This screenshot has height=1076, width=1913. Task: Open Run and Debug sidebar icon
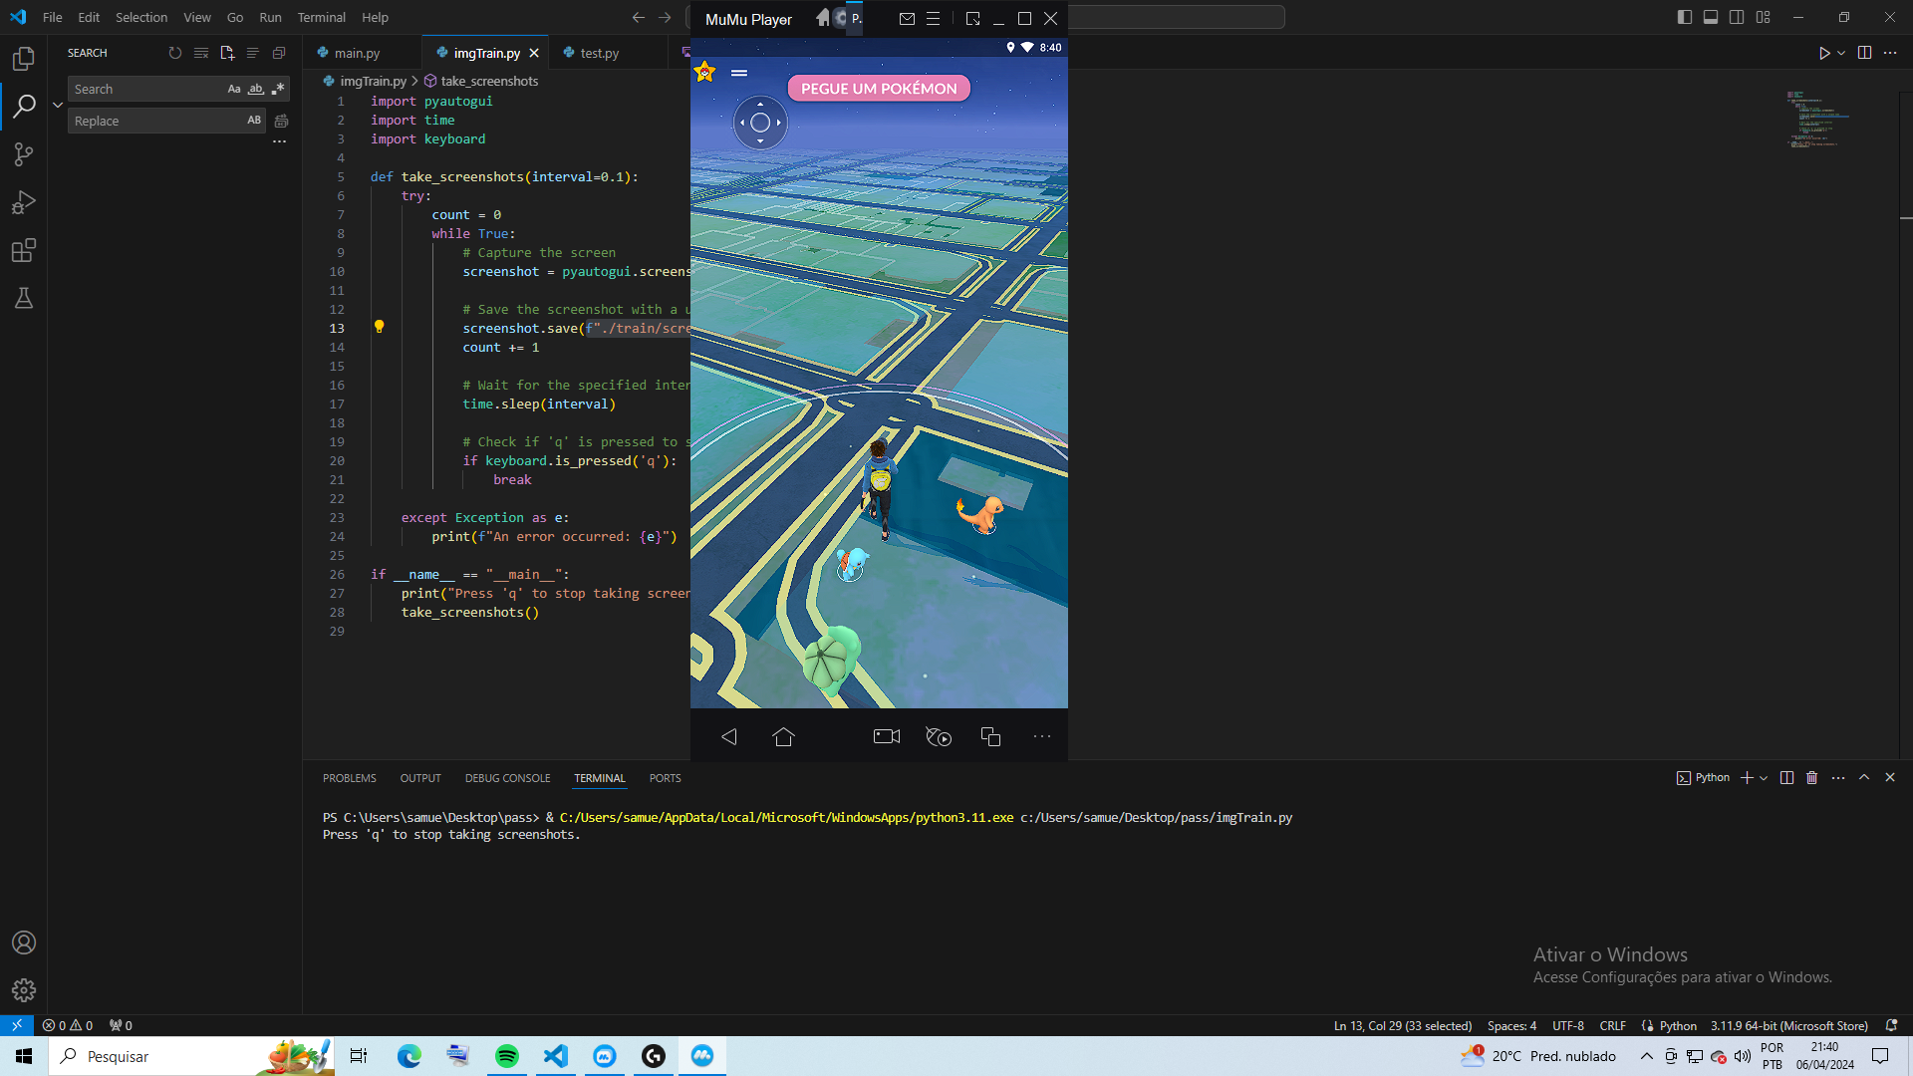pyautogui.click(x=24, y=203)
